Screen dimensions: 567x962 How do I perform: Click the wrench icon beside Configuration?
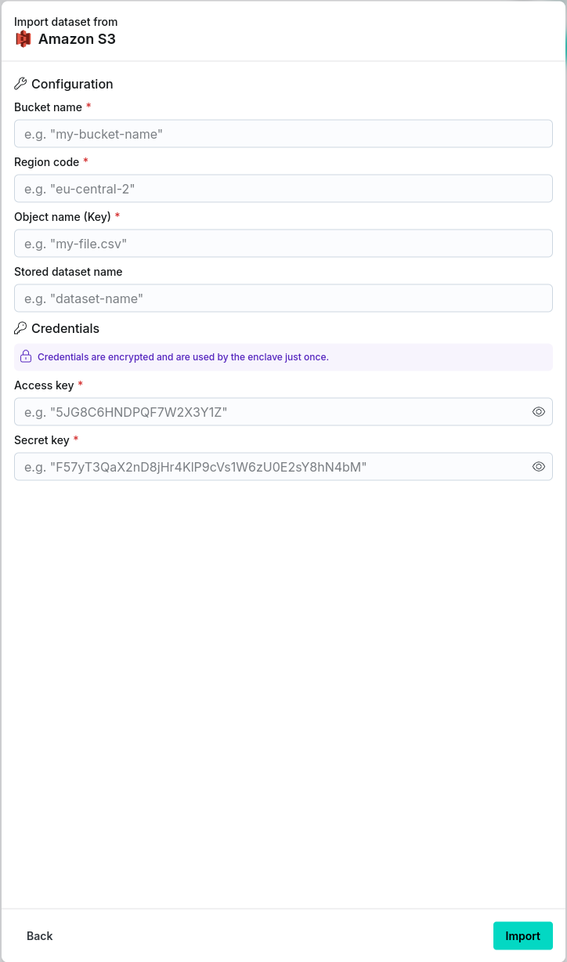(20, 84)
